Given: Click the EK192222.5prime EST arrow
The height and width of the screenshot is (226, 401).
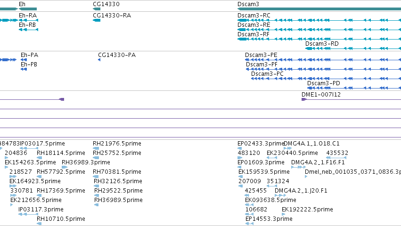Looking at the screenshot, I should point(283,214).
